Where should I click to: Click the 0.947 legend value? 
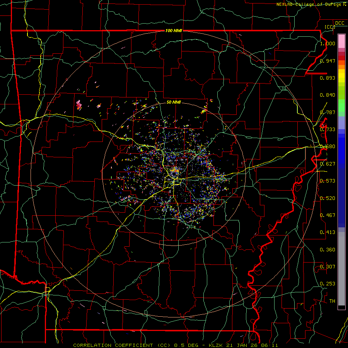coord(328,61)
